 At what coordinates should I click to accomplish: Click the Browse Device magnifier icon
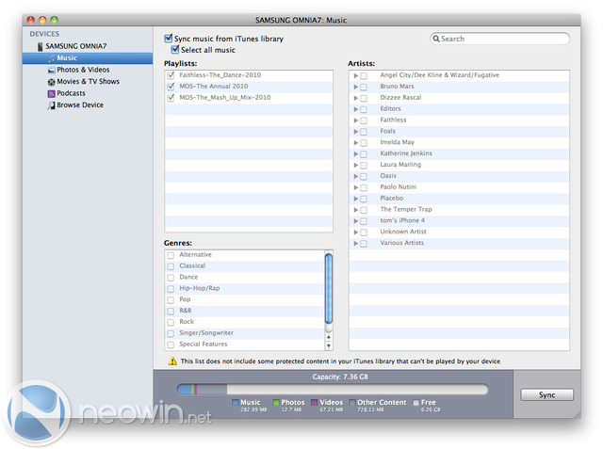52,105
